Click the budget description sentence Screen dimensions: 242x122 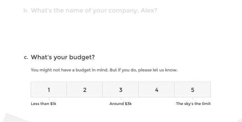pyautogui.click(x=104, y=70)
